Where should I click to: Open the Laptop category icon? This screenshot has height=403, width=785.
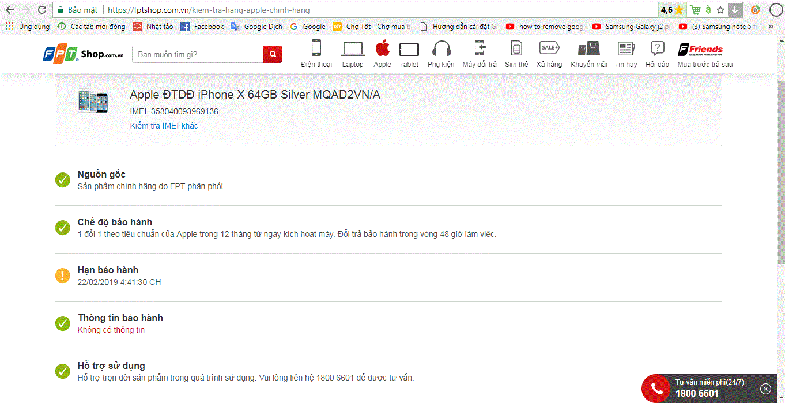tap(352, 49)
